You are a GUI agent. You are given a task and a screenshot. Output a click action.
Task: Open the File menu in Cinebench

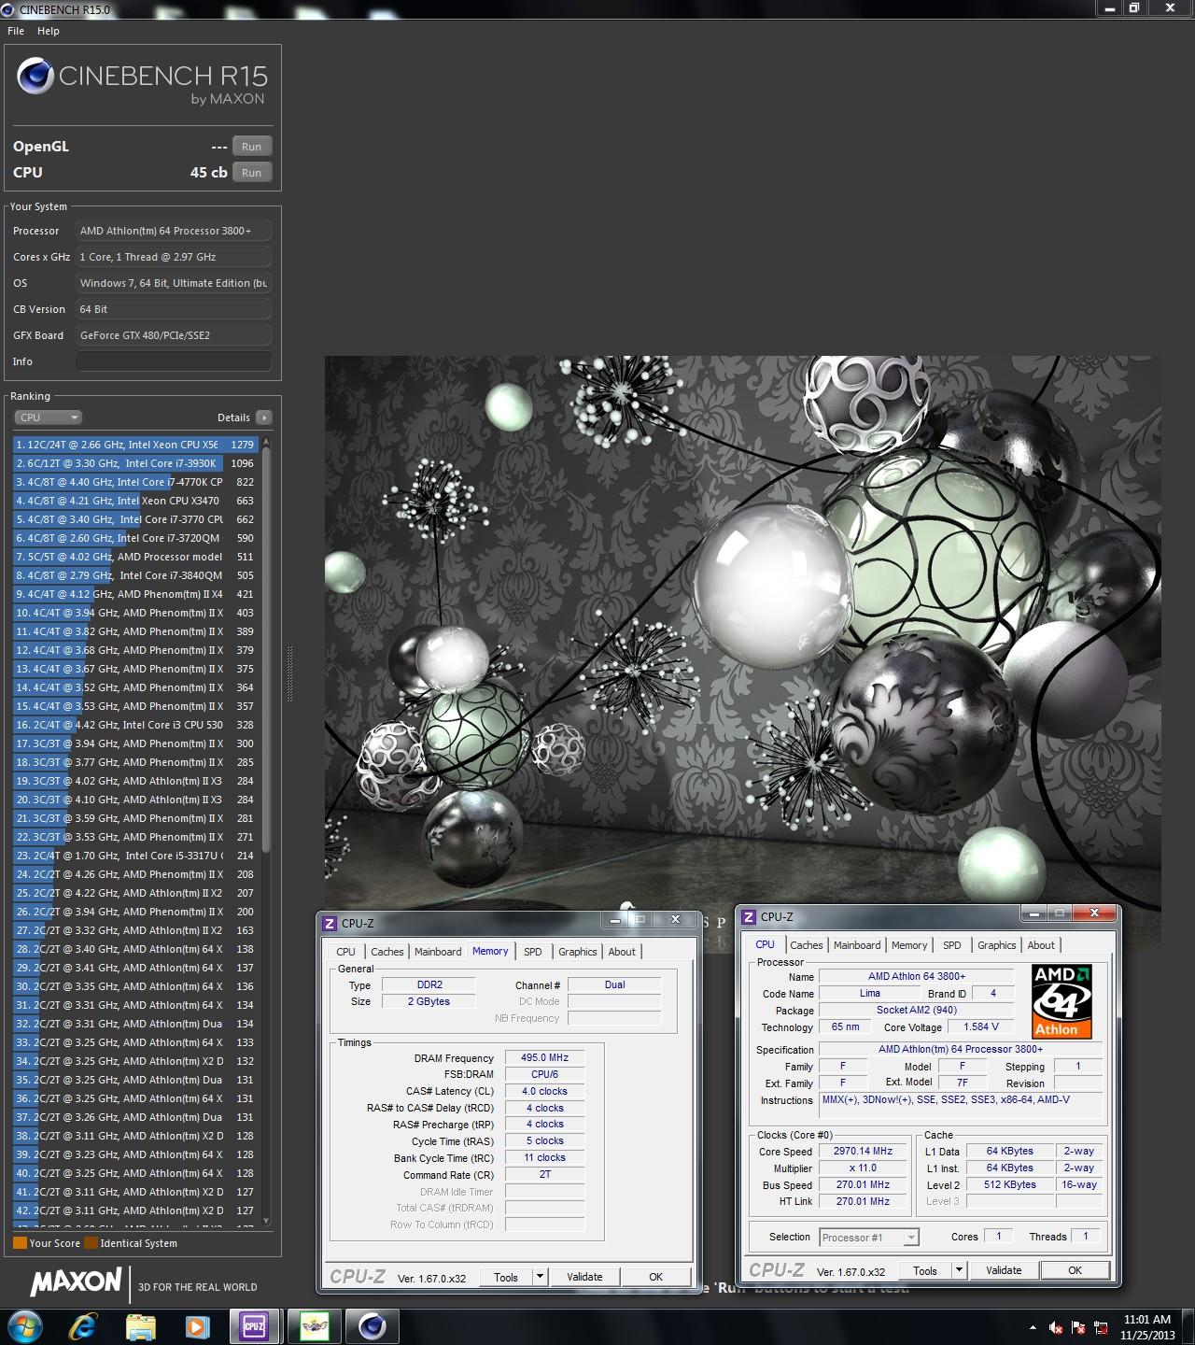pos(16,31)
